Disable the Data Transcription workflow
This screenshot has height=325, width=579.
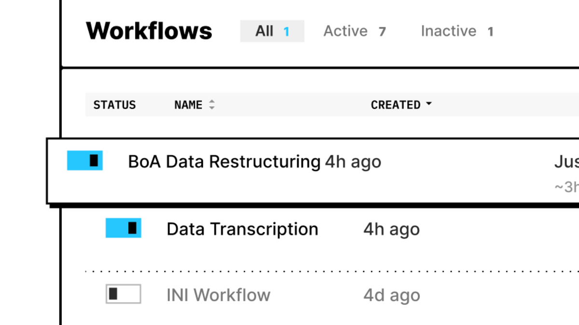(123, 228)
